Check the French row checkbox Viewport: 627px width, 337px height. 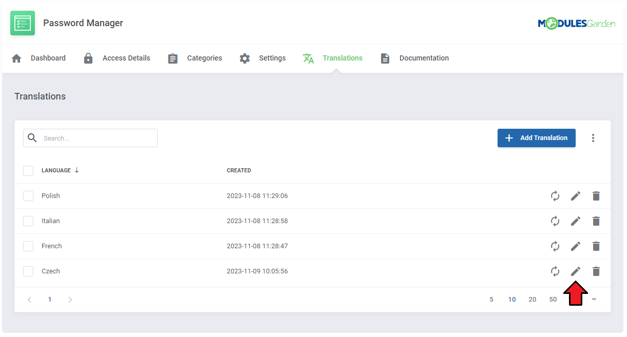[28, 246]
